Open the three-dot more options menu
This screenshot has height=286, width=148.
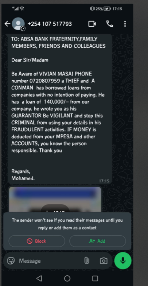pos(125,24)
